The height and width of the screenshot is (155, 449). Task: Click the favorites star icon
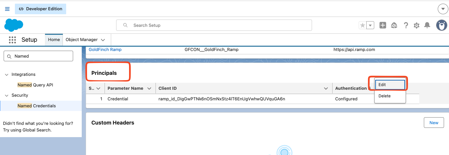363,25
